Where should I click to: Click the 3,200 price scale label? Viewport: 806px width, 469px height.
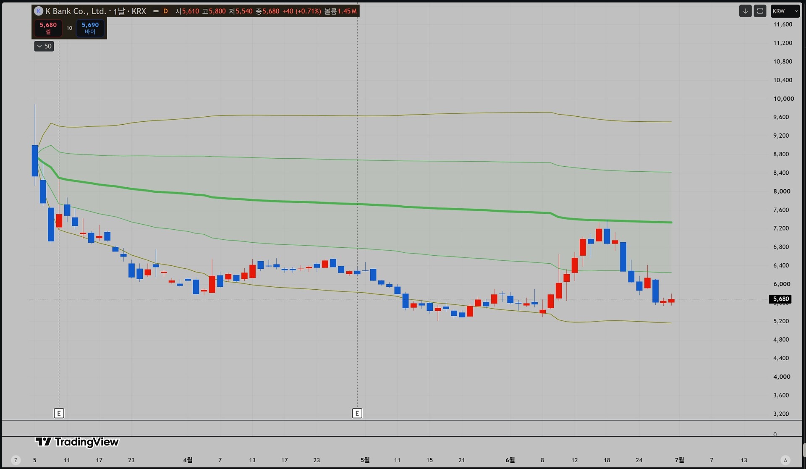[x=781, y=414]
